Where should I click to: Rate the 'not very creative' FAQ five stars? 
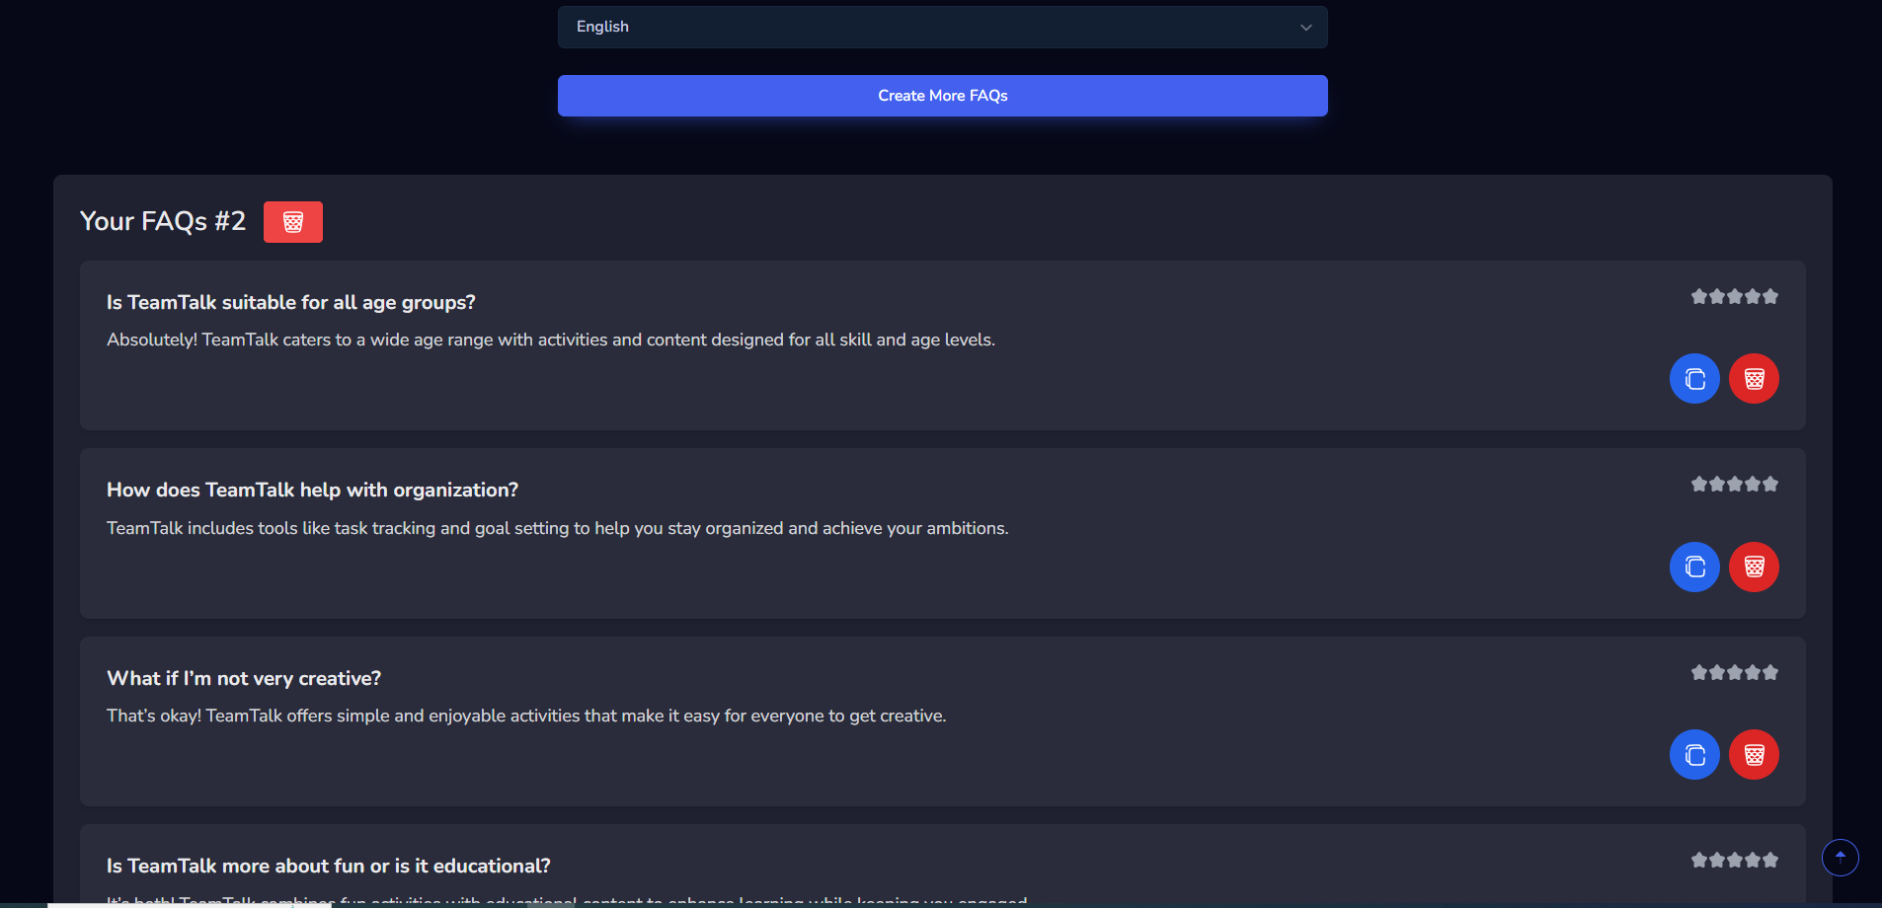[1770, 672]
